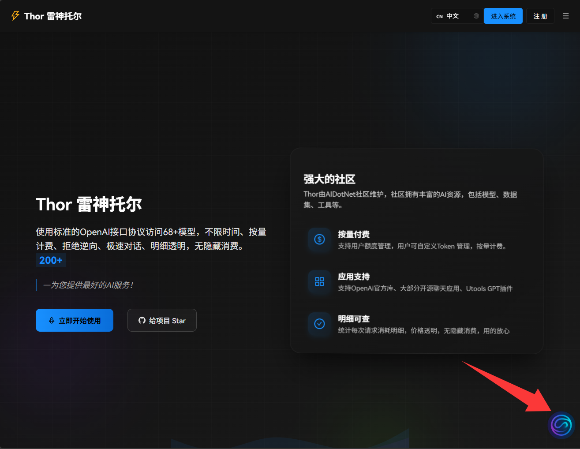
Task: Click the 给项目 Star GitHub button
Action: [x=162, y=320]
